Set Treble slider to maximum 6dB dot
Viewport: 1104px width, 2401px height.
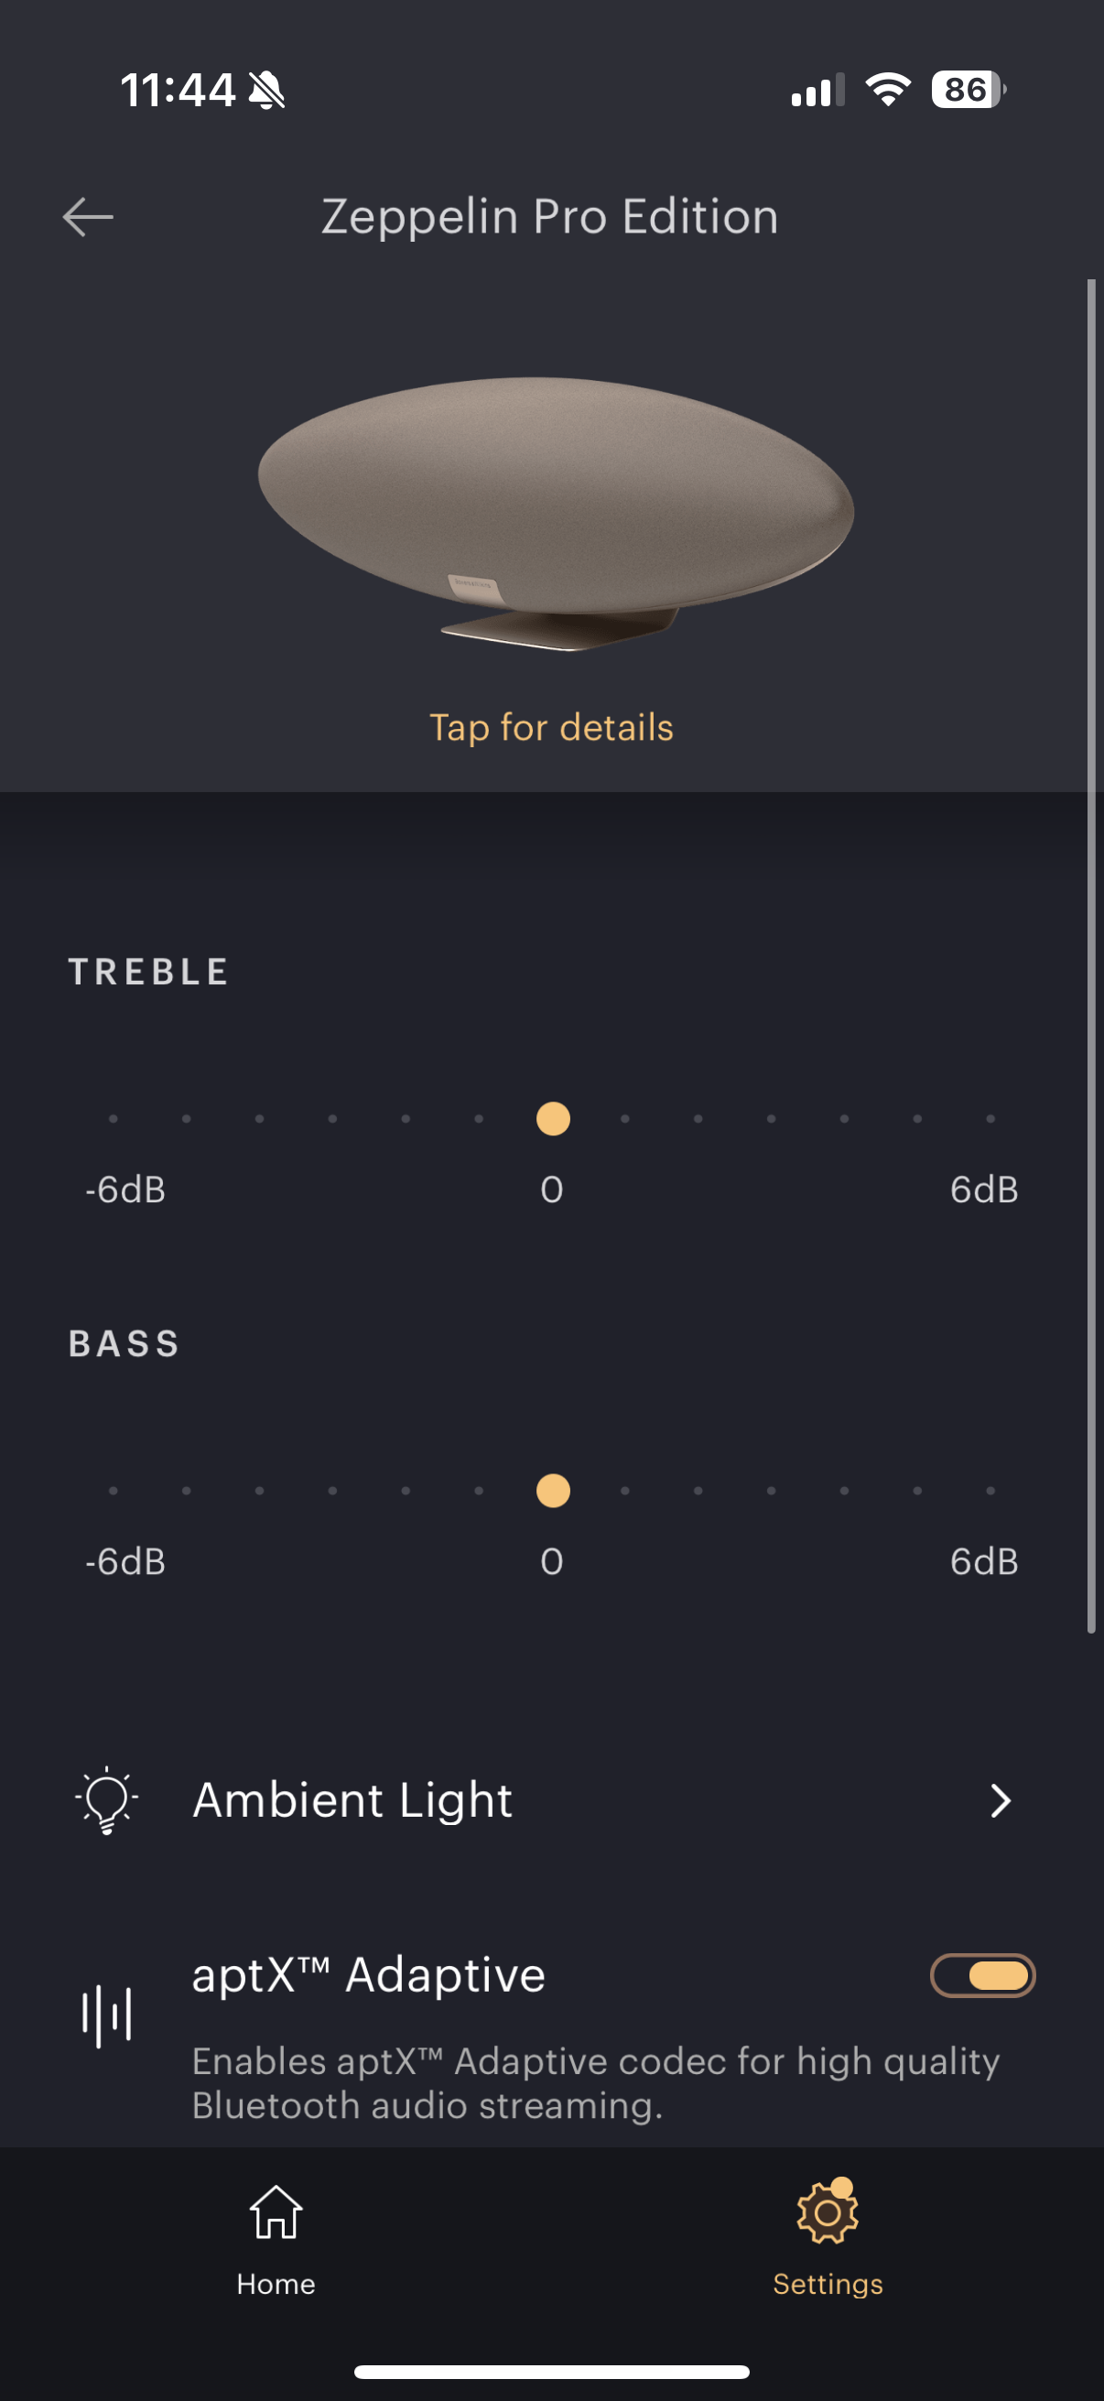click(x=990, y=1118)
